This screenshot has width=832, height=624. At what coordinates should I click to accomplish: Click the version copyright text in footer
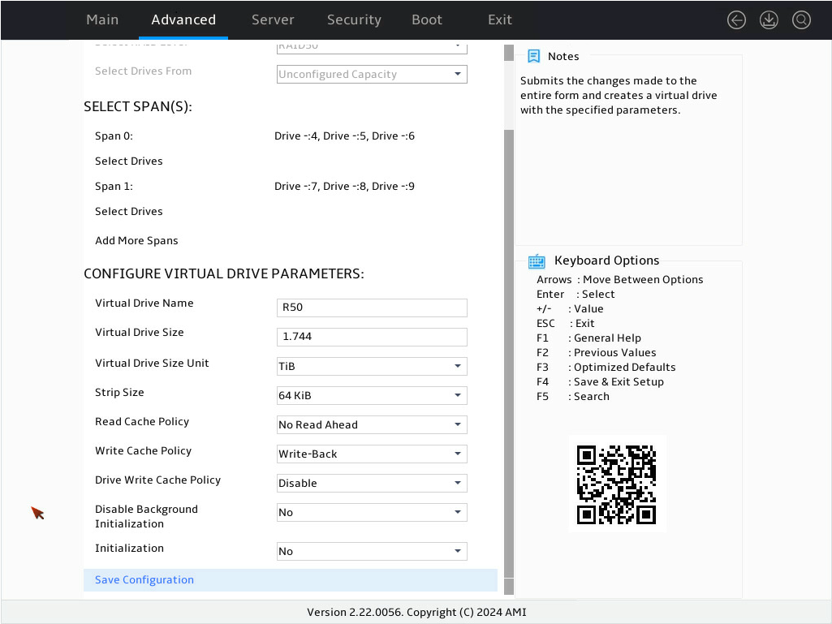(416, 613)
